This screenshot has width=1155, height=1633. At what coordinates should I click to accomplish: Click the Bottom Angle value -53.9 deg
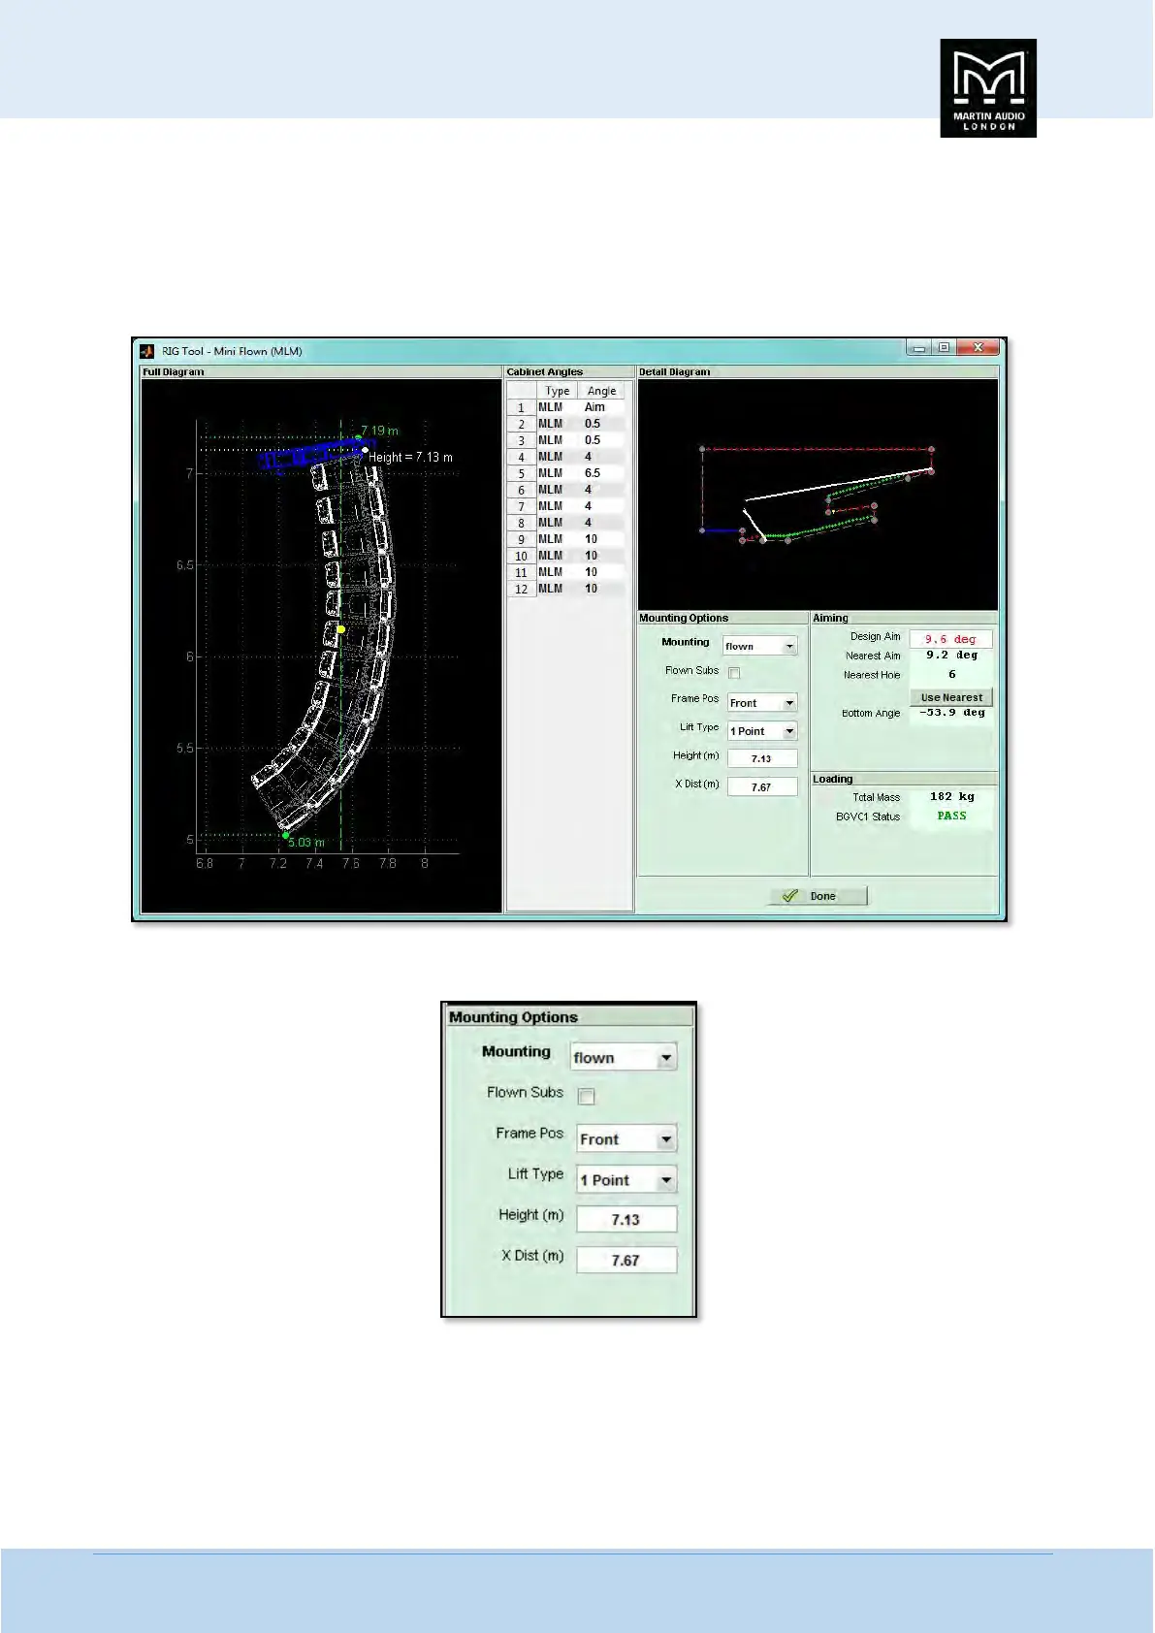tap(951, 713)
